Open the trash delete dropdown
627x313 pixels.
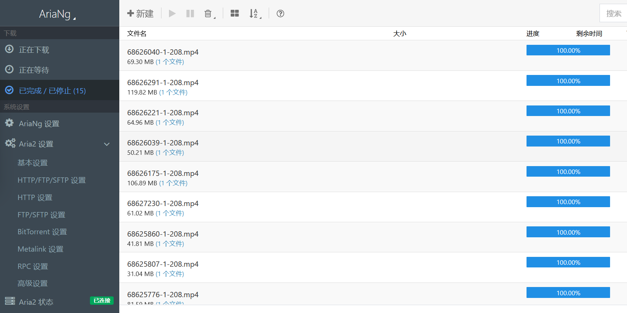[x=210, y=14]
